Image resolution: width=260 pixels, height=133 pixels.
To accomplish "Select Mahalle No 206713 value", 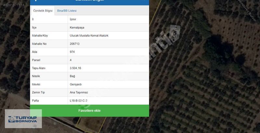I will point(75,44).
